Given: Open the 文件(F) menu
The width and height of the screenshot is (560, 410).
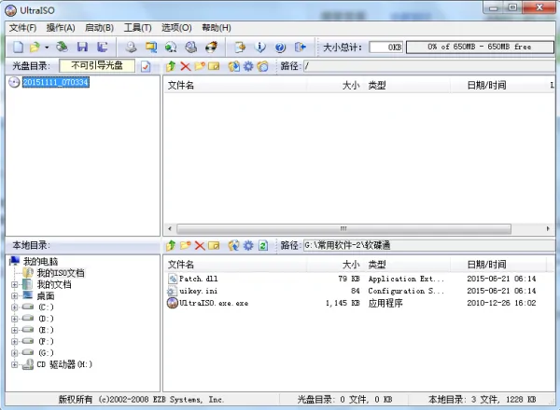Looking at the screenshot, I should pyautogui.click(x=22, y=28).
